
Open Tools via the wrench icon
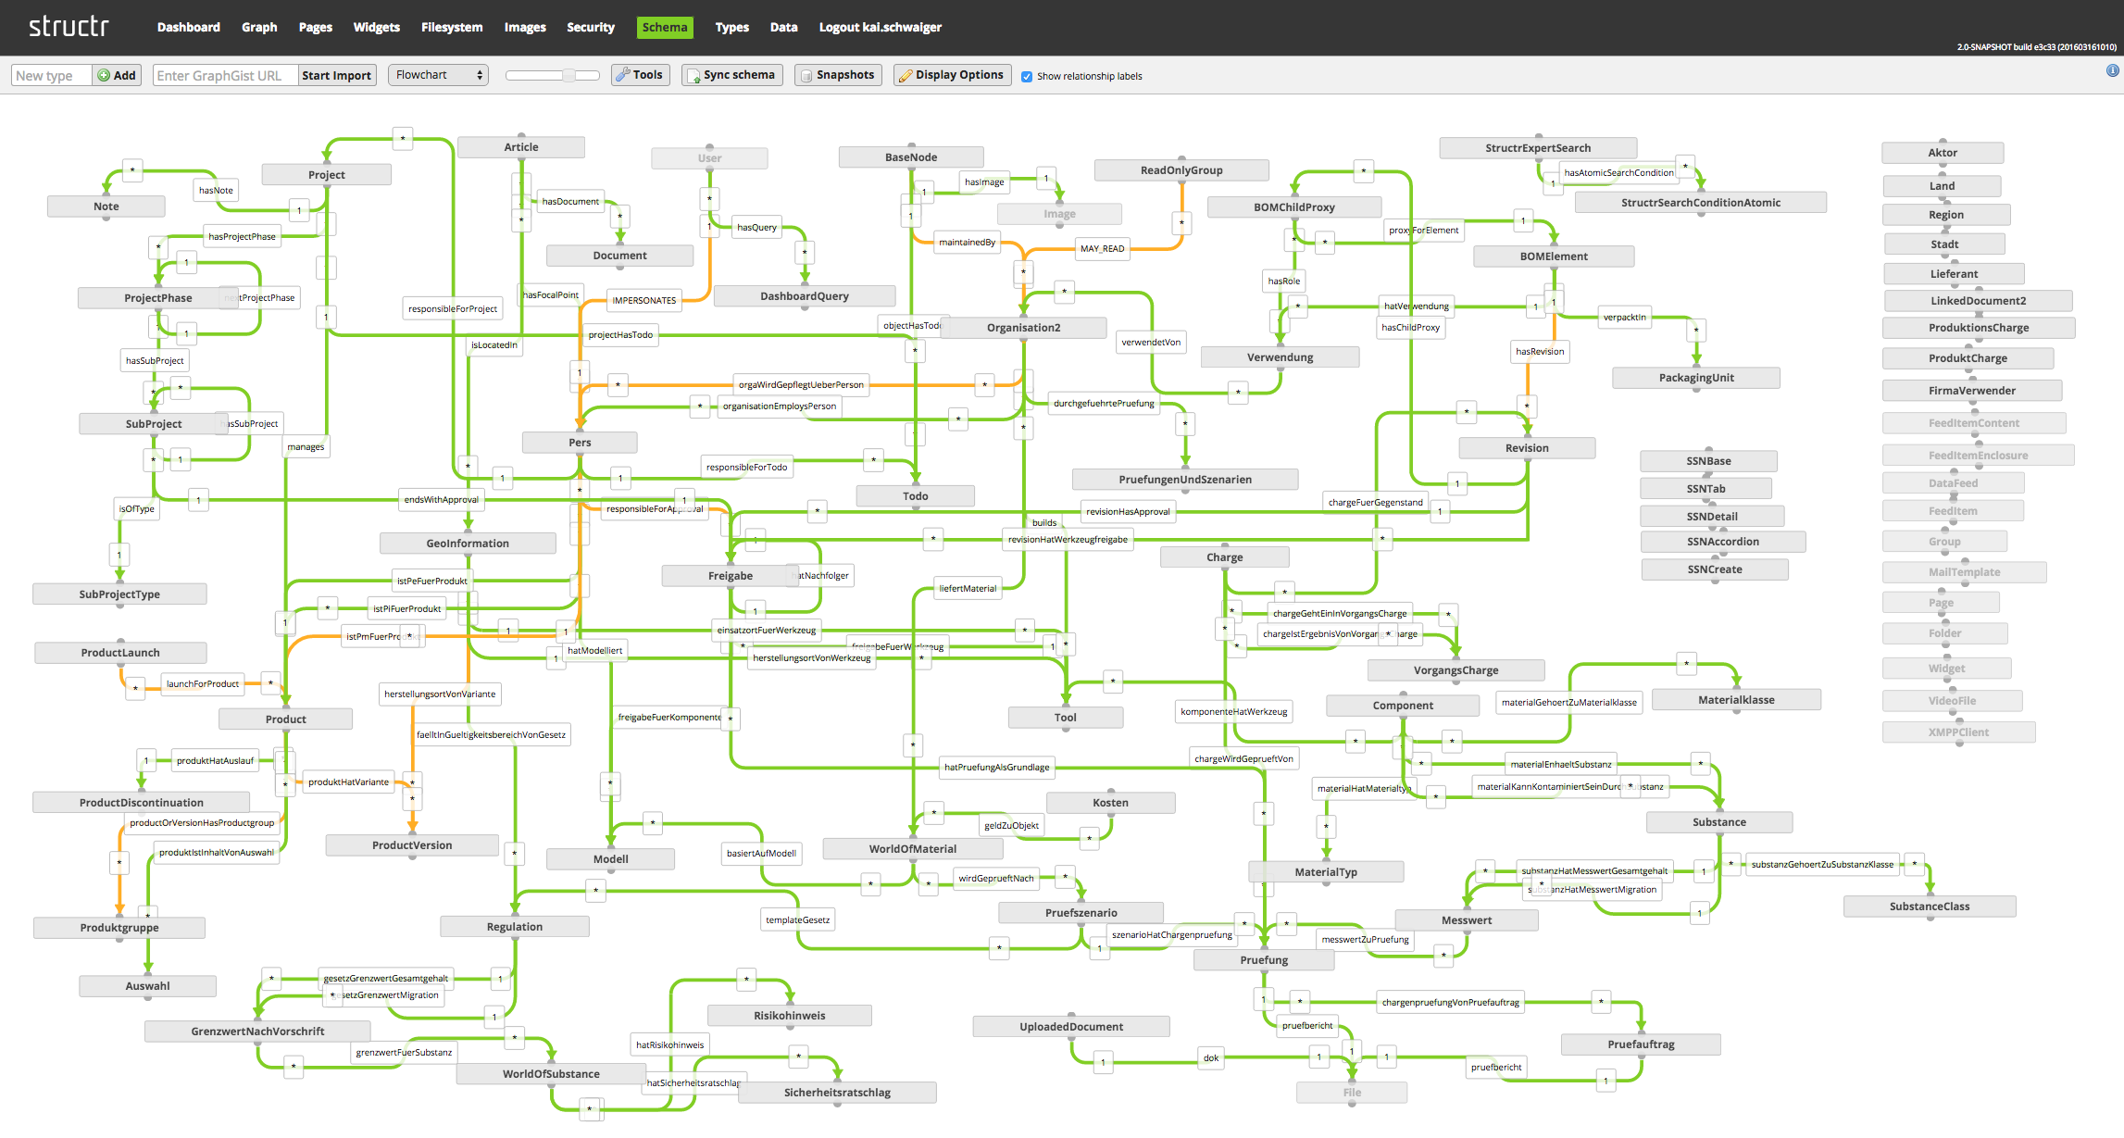[623, 75]
